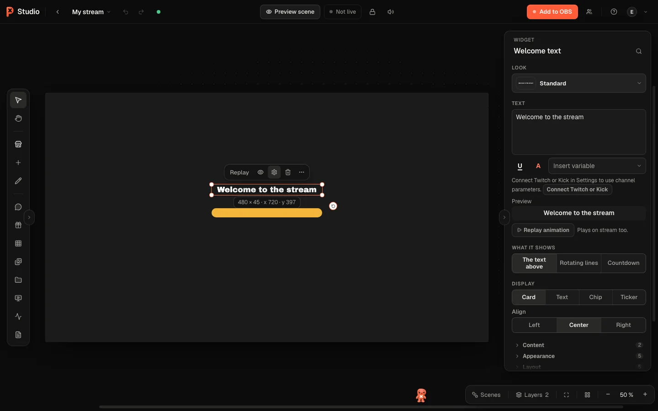
Task: Align text to the Right
Action: click(x=623, y=325)
